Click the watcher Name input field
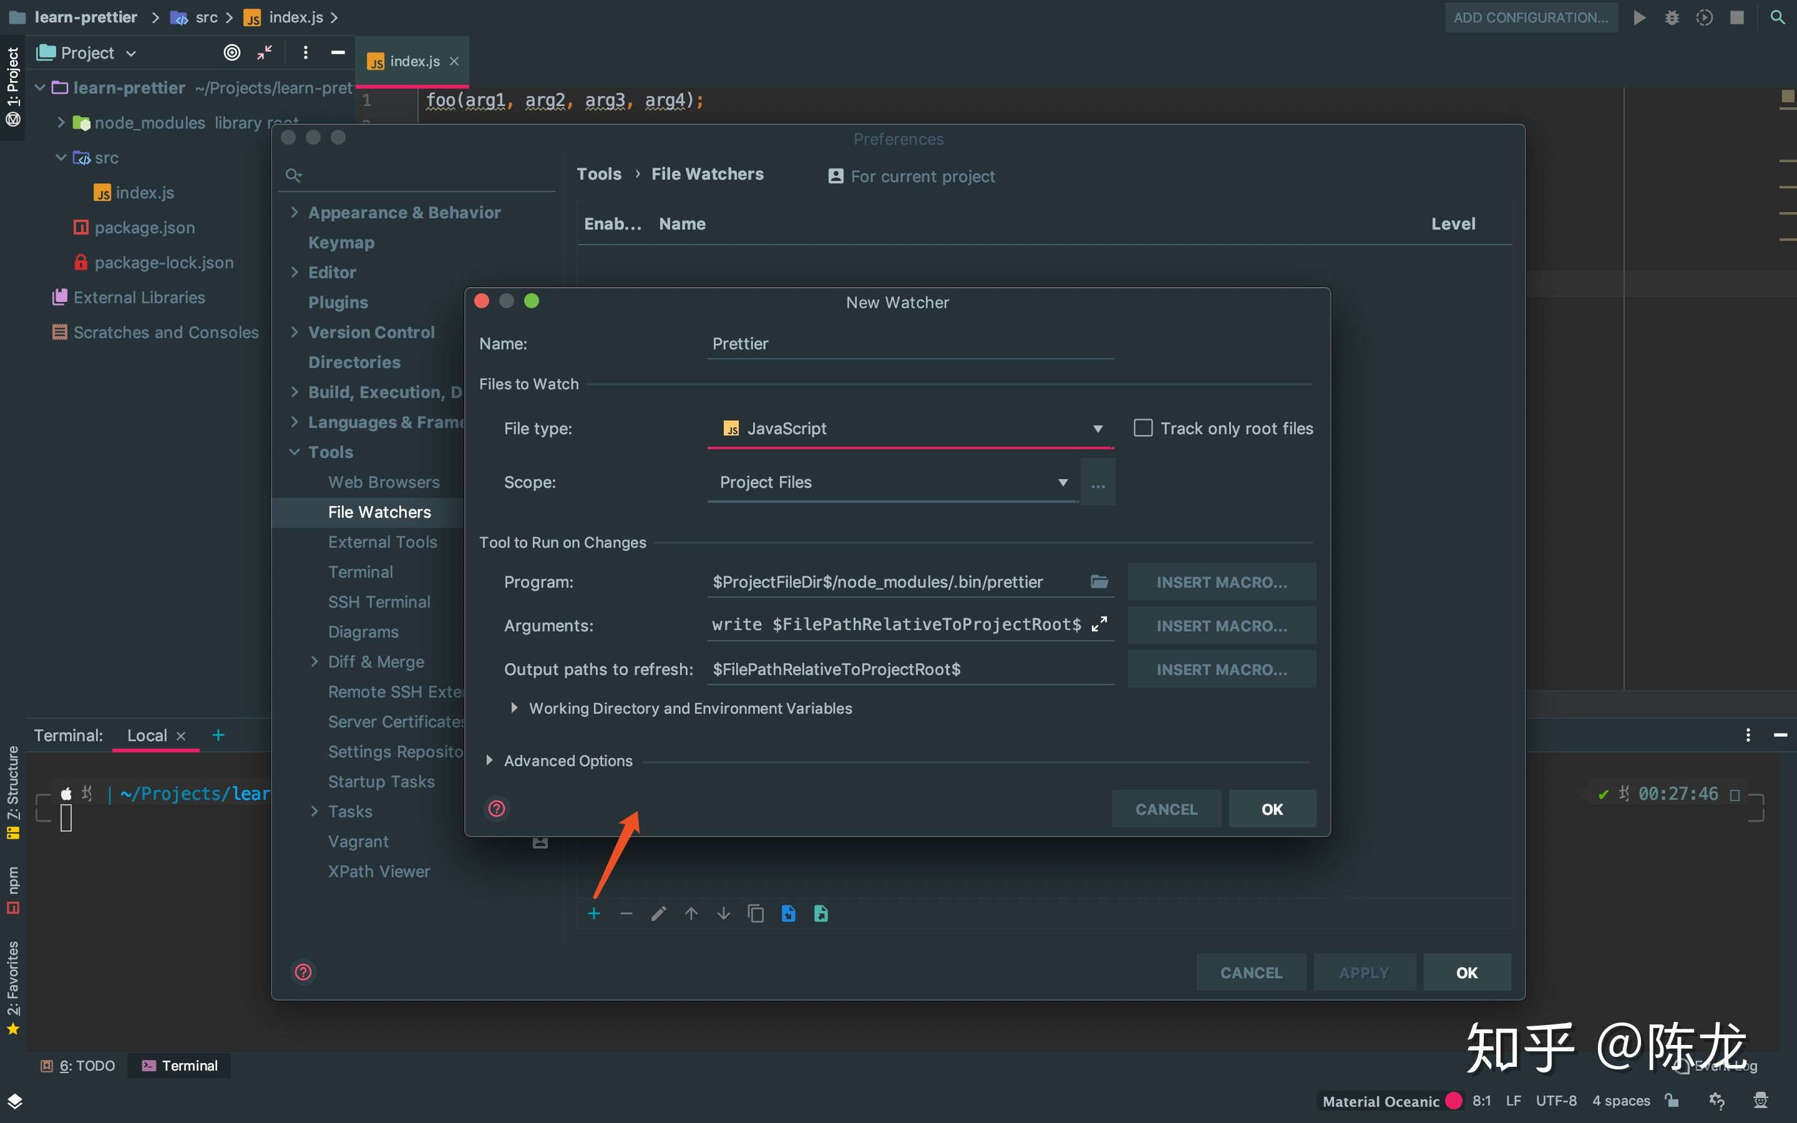 tap(910, 344)
